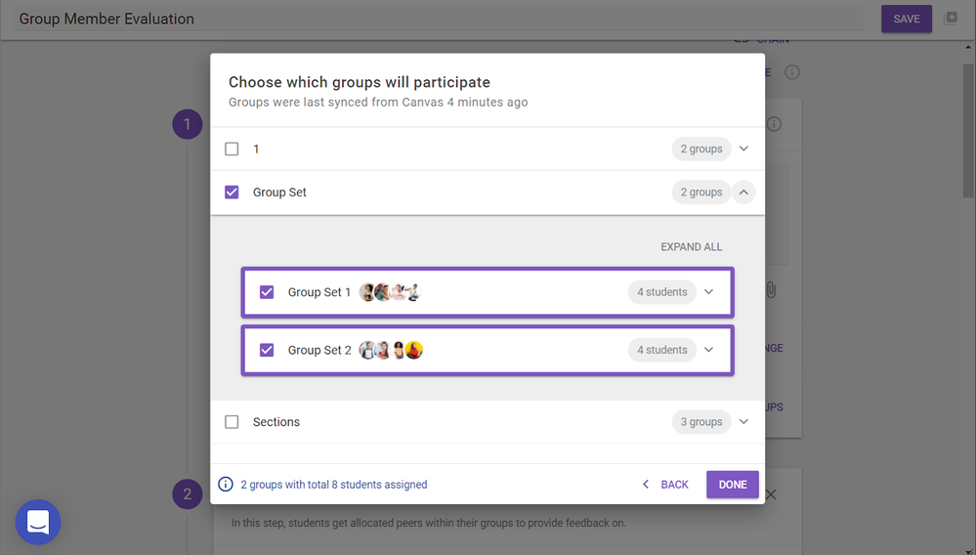Uncheck the Group Set 2 checkbox
Screen dimensions: 976x555
point(267,350)
